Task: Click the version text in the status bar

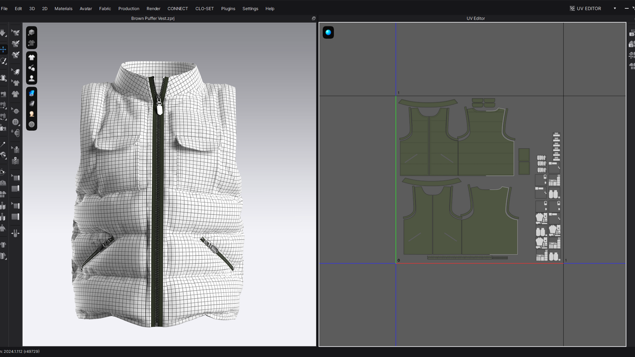Action: (x=20, y=352)
